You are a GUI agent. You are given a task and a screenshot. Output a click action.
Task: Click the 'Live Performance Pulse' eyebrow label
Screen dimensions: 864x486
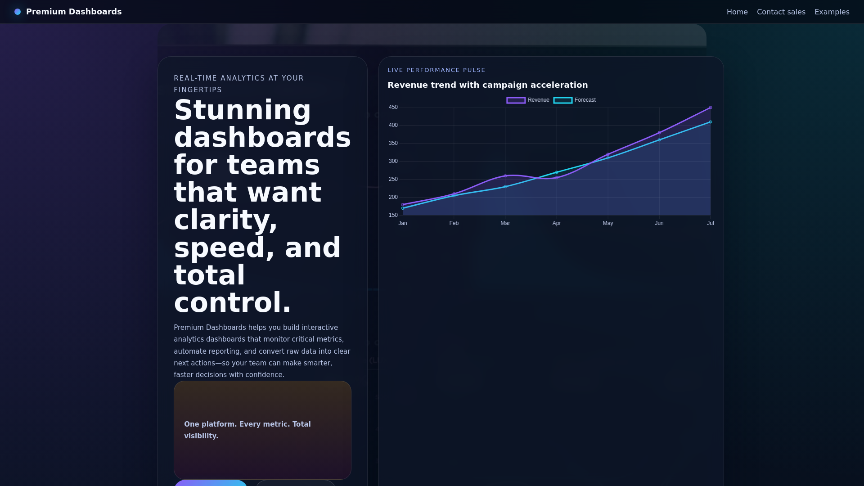436,70
